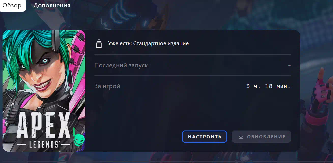The width and height of the screenshot is (333, 163).
Task: Click the dash value for last launch
Action: (289, 65)
